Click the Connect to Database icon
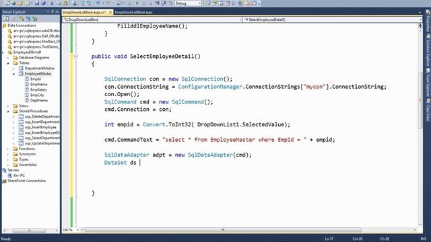431x242 pixels. point(22,19)
